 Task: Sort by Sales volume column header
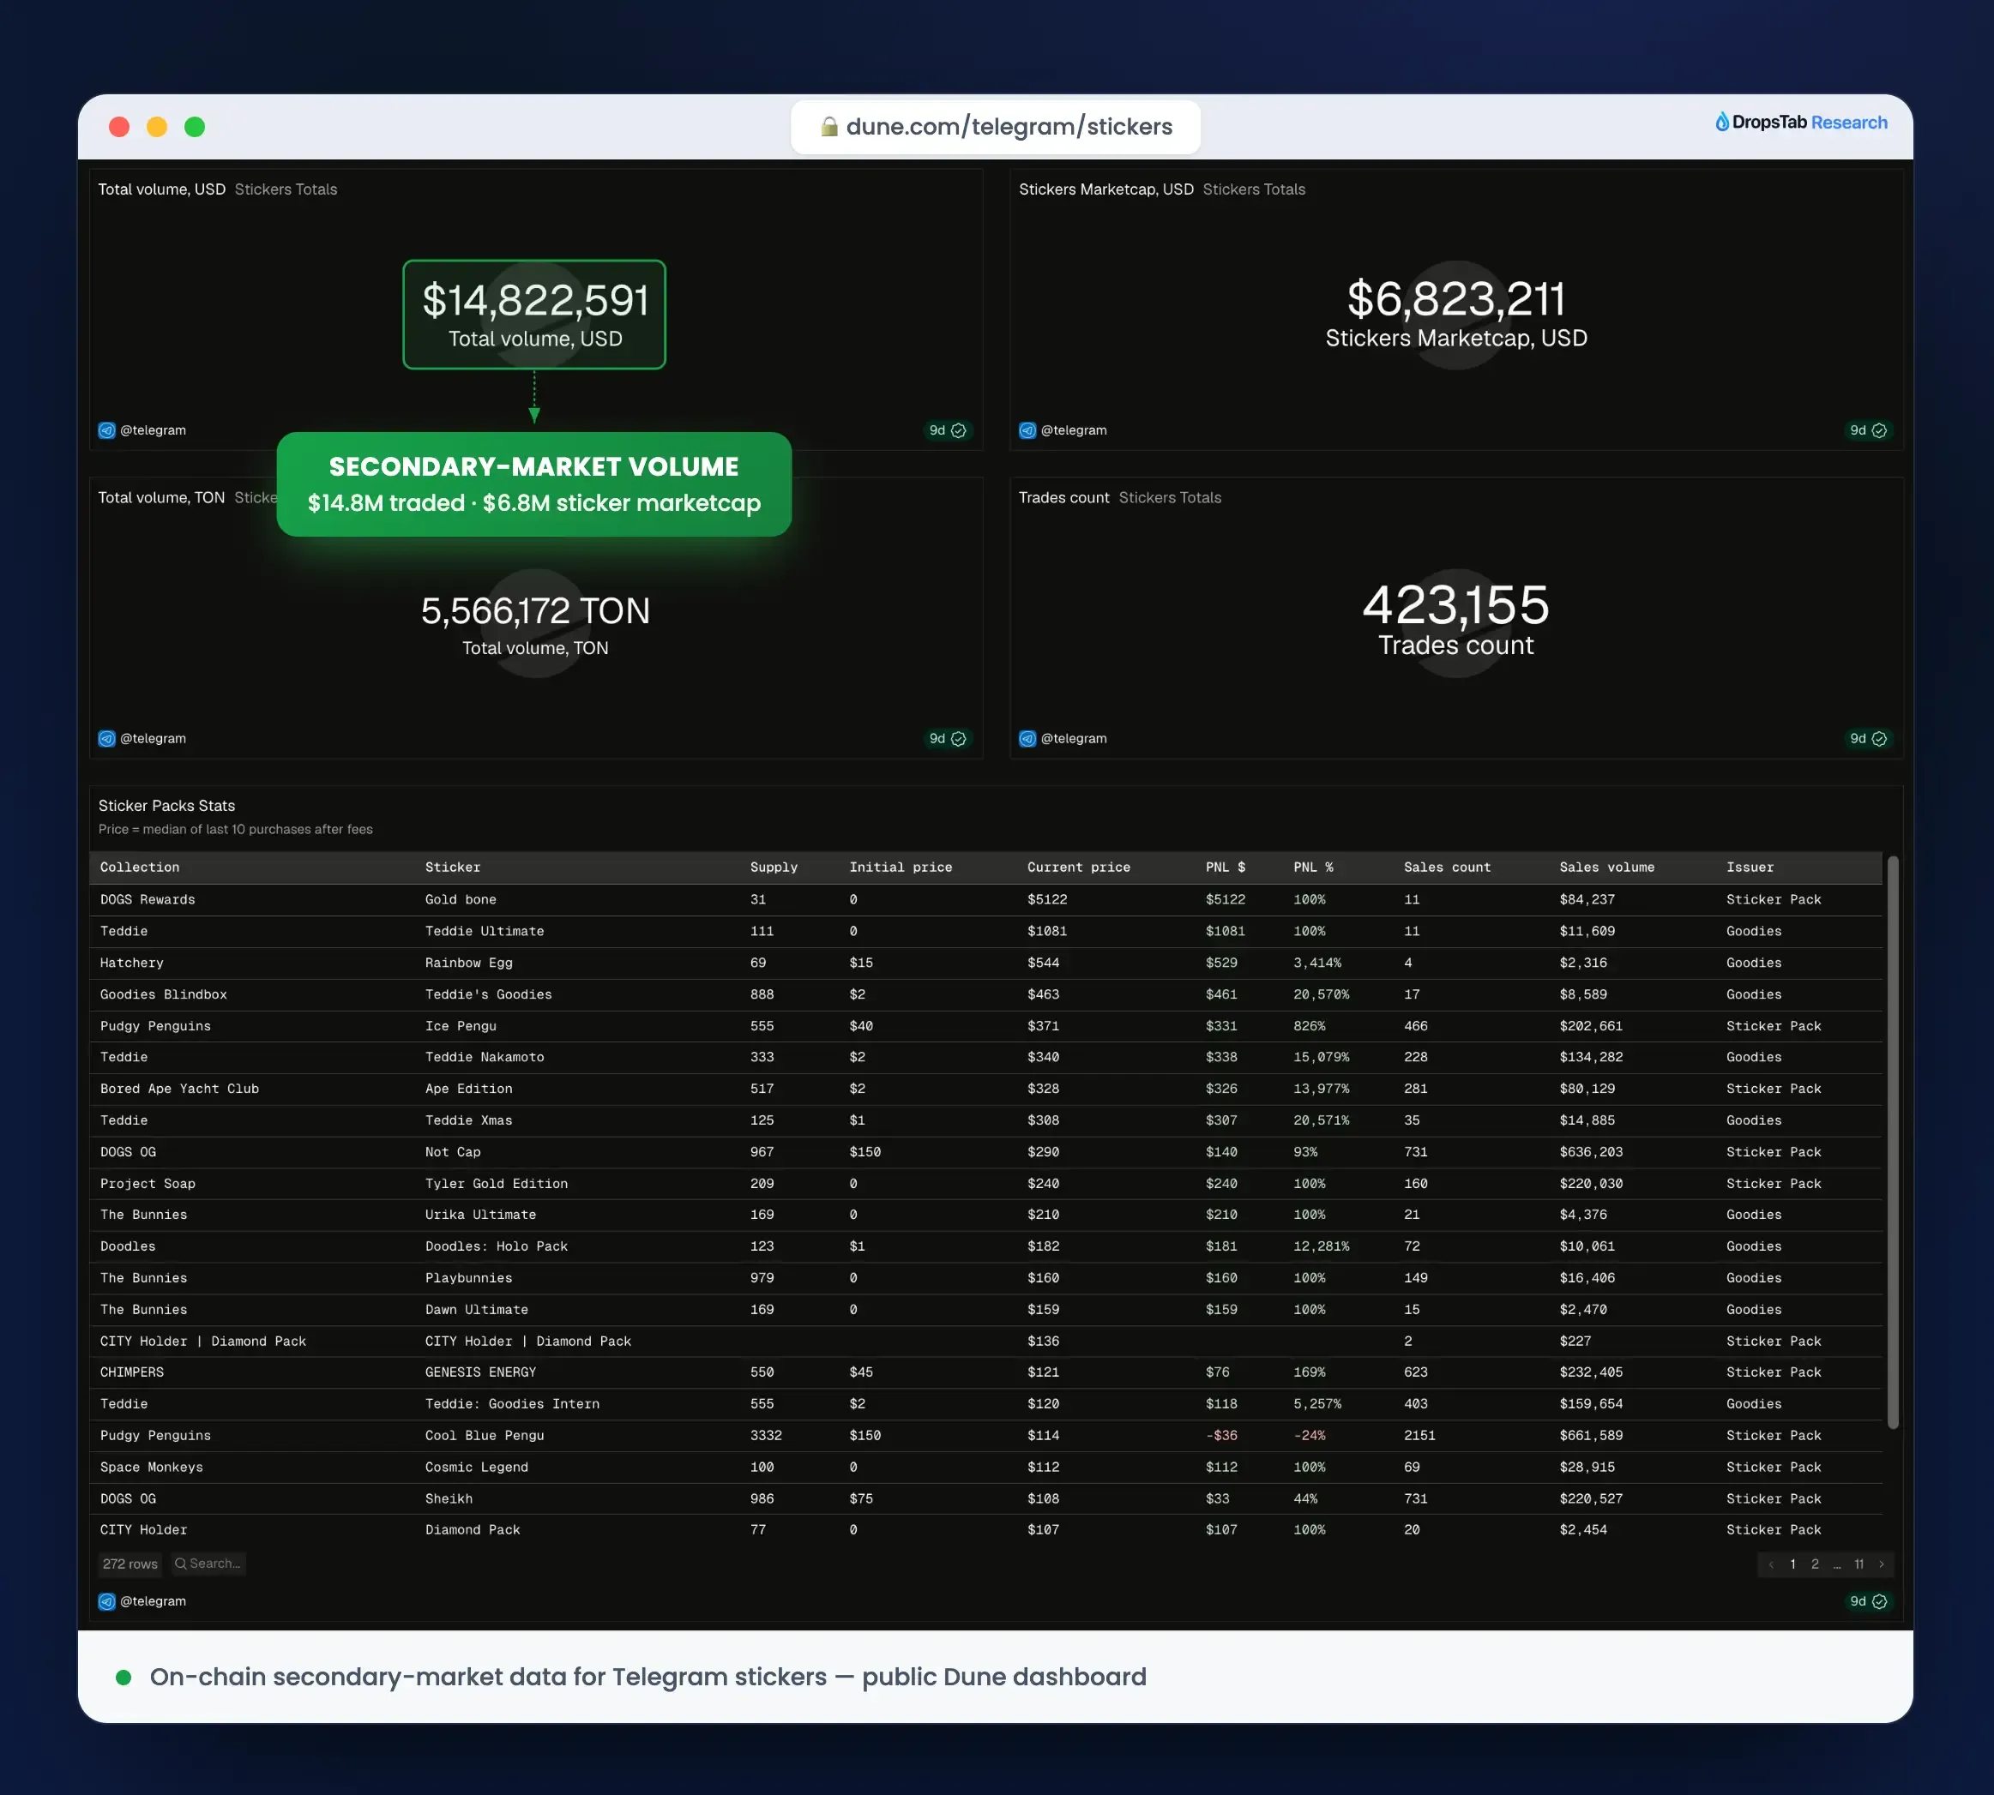click(x=1607, y=867)
